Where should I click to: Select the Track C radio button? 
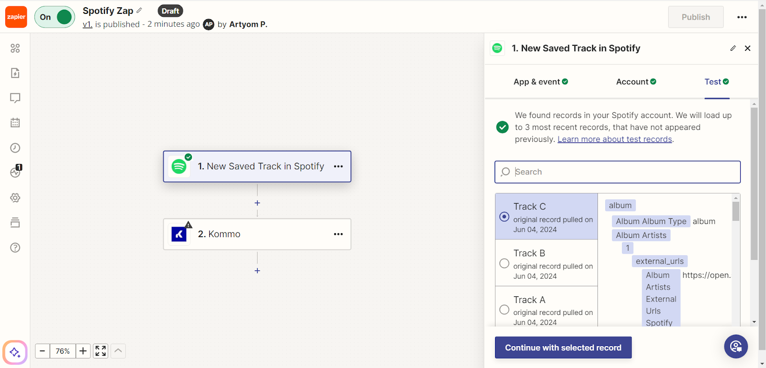pos(504,216)
